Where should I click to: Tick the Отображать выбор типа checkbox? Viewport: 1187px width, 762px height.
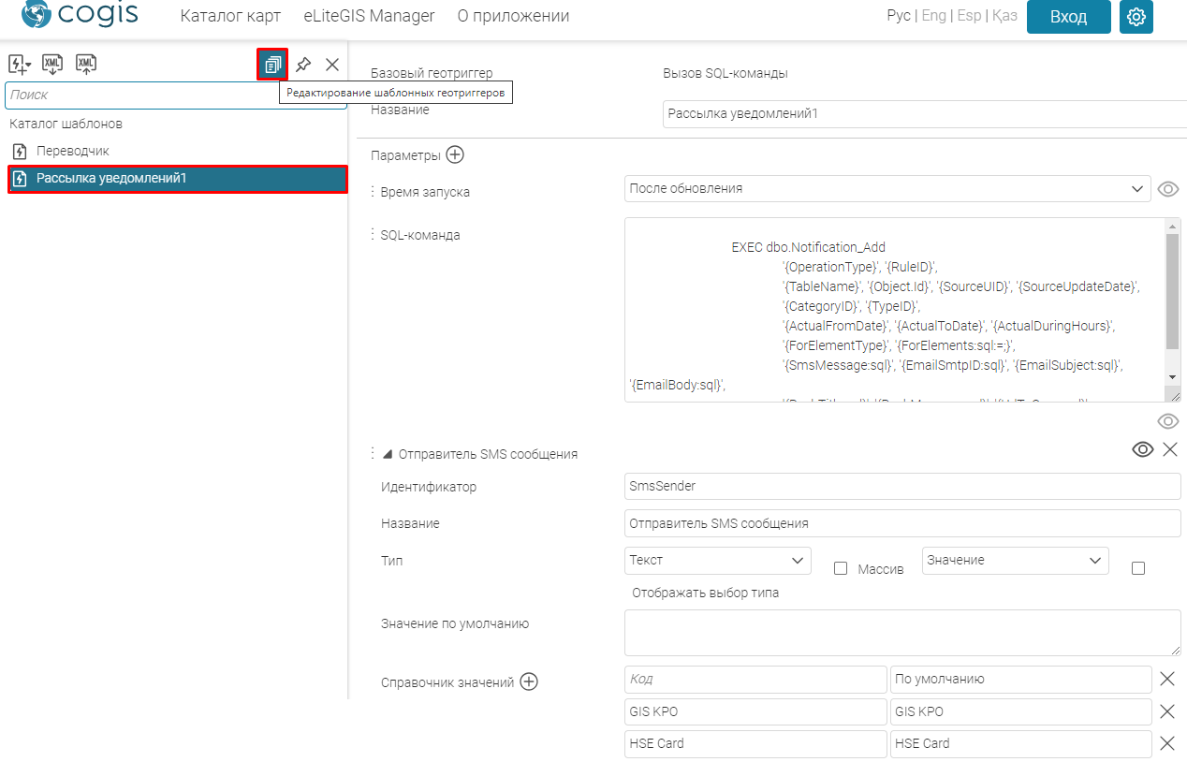tap(1138, 568)
